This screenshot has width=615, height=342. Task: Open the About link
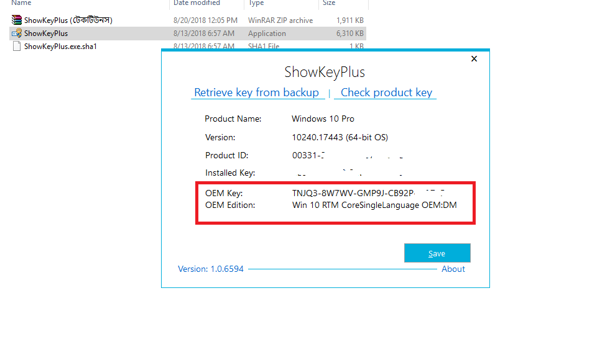453,269
